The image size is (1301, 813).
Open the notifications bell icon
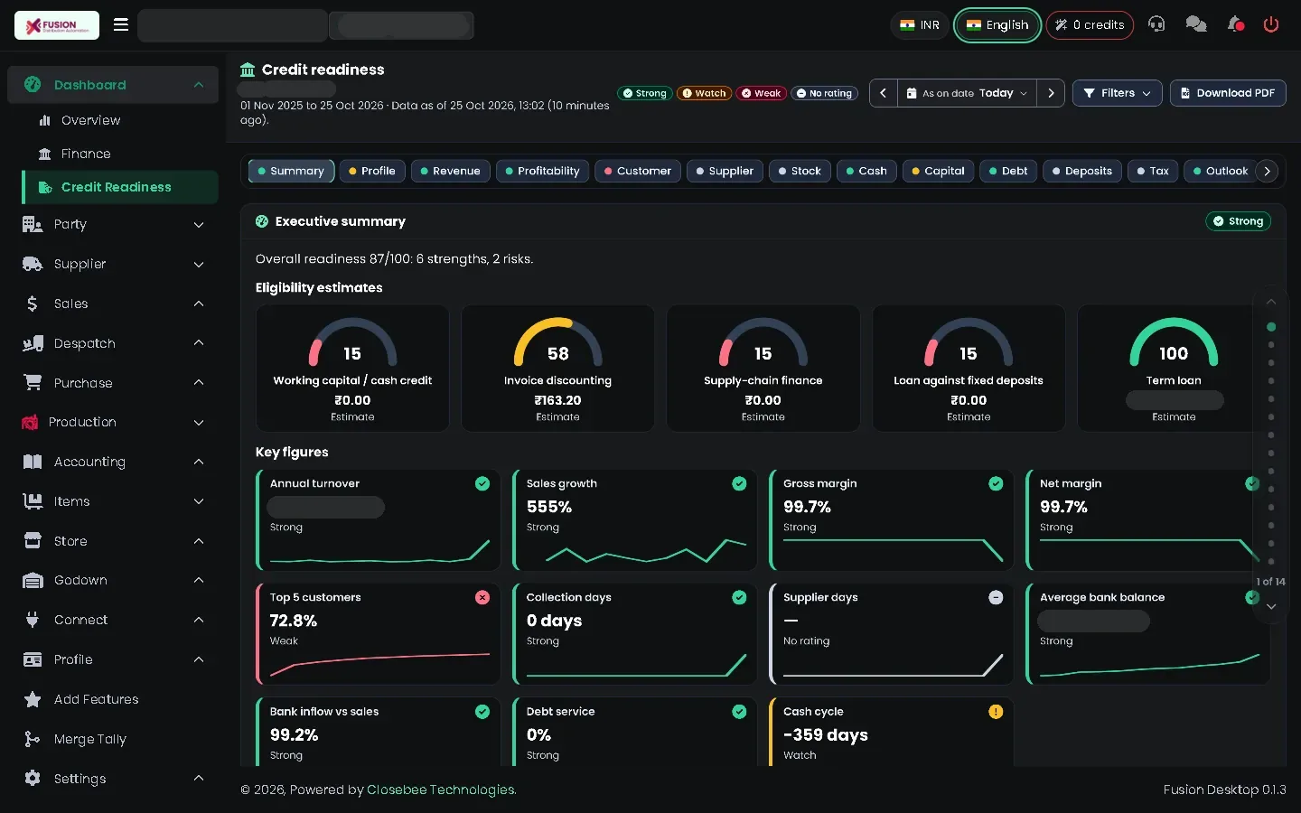1235,24
